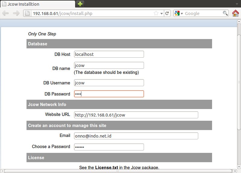Open the Home page icon

[x=236, y=13]
